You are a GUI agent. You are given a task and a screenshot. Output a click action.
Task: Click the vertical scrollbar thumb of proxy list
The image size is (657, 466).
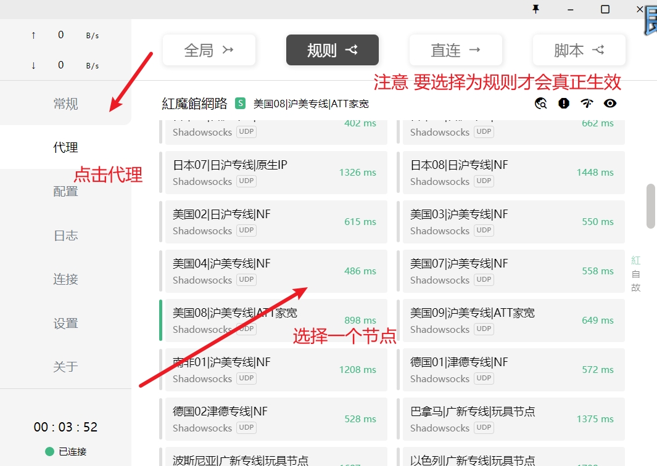coord(650,206)
